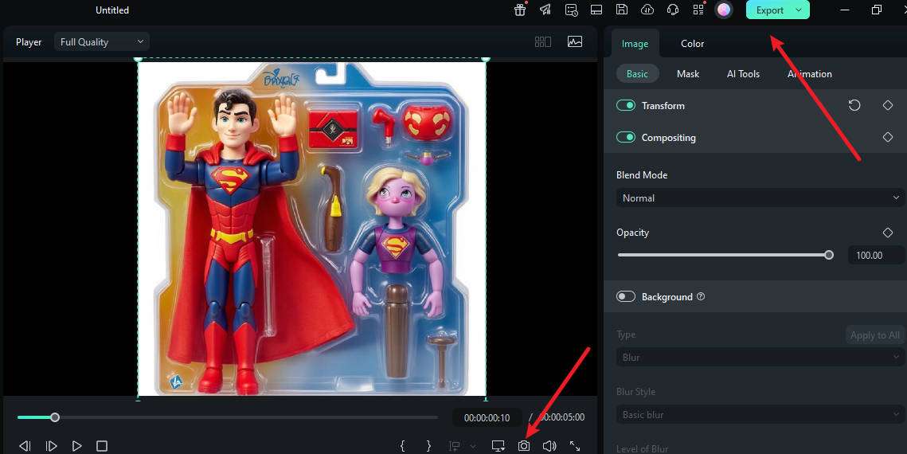Click the current timecode 00:00:00:10
Screen dimensions: 907x454
(x=487, y=417)
